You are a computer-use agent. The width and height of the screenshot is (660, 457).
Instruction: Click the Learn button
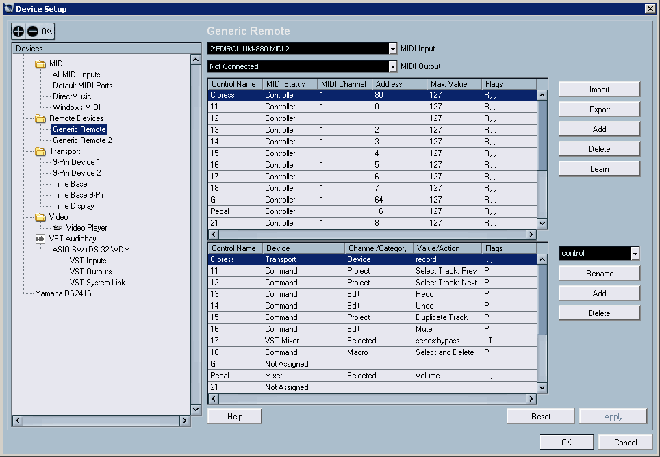tap(599, 169)
